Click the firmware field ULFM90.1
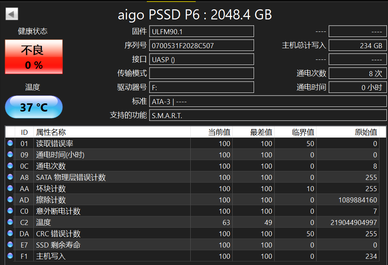This screenshot has width=388, height=265. click(x=202, y=31)
